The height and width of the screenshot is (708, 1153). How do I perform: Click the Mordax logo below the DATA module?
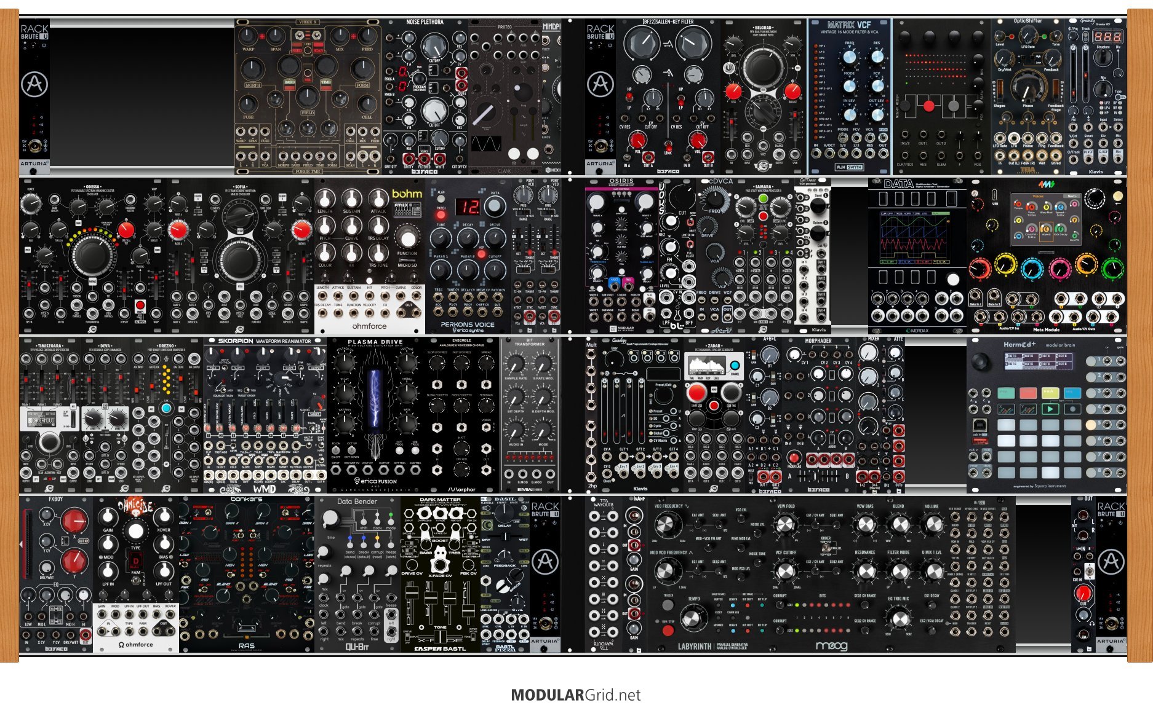click(x=918, y=330)
